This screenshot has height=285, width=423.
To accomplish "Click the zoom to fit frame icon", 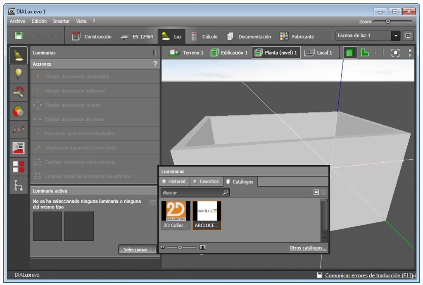I will [x=395, y=52].
